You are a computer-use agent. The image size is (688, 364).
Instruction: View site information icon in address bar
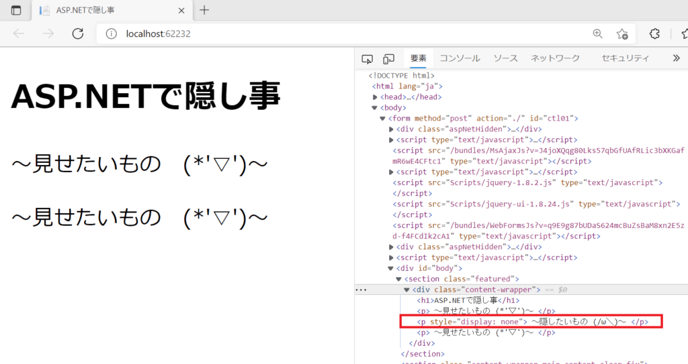(x=112, y=34)
